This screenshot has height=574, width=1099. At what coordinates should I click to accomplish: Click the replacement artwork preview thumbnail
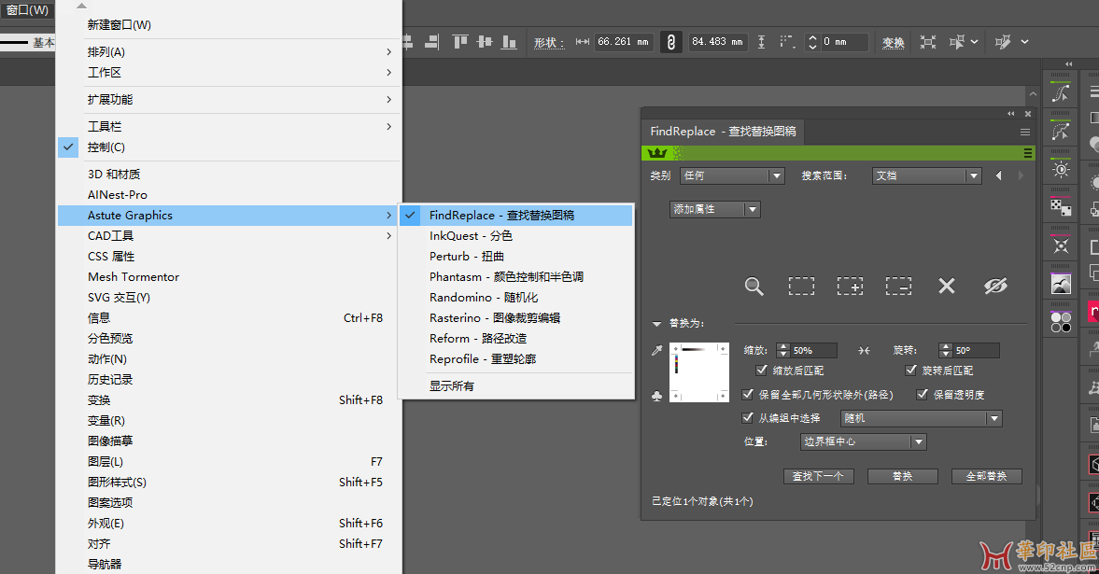tap(698, 372)
